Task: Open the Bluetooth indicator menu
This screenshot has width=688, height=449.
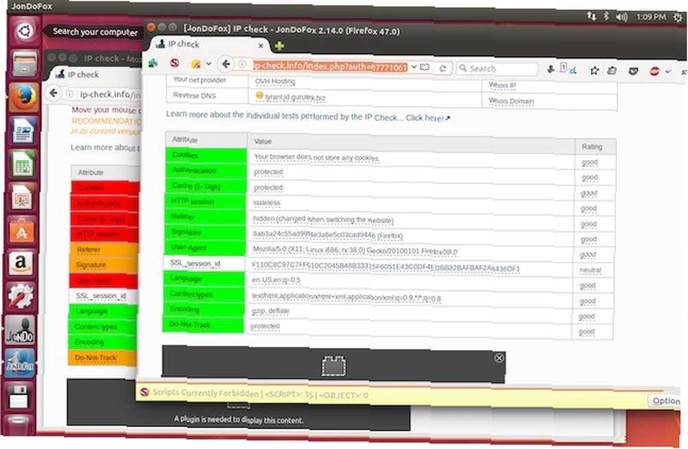Action: [606, 17]
